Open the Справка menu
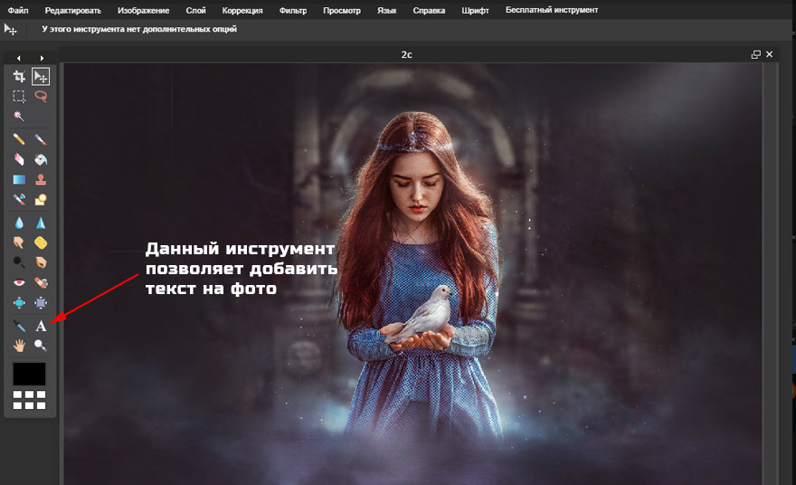796x485 pixels. click(429, 10)
